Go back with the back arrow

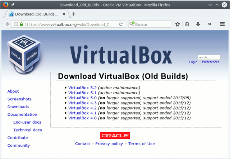coord(7,24)
